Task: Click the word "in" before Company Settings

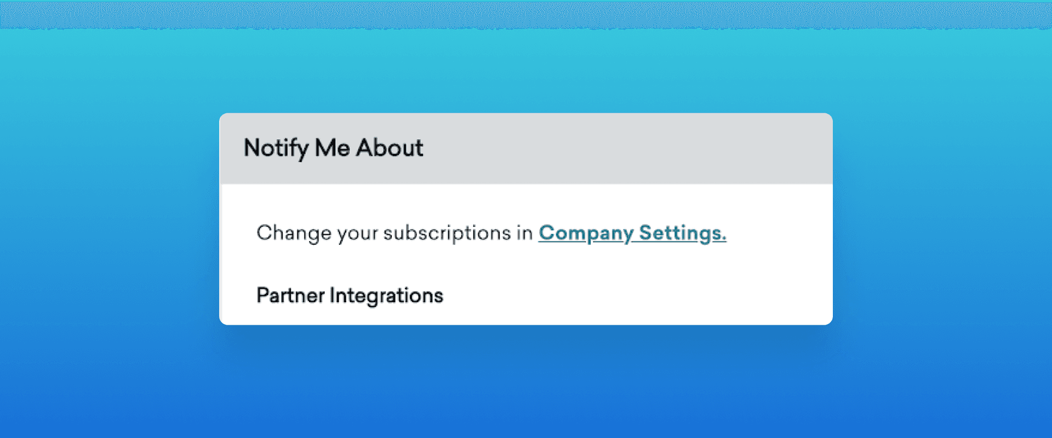Action: click(524, 233)
